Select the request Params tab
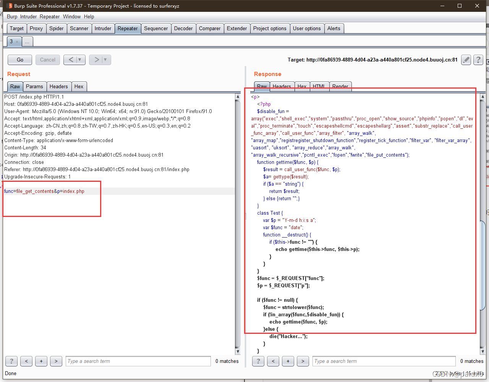The image size is (489, 382). [x=35, y=86]
